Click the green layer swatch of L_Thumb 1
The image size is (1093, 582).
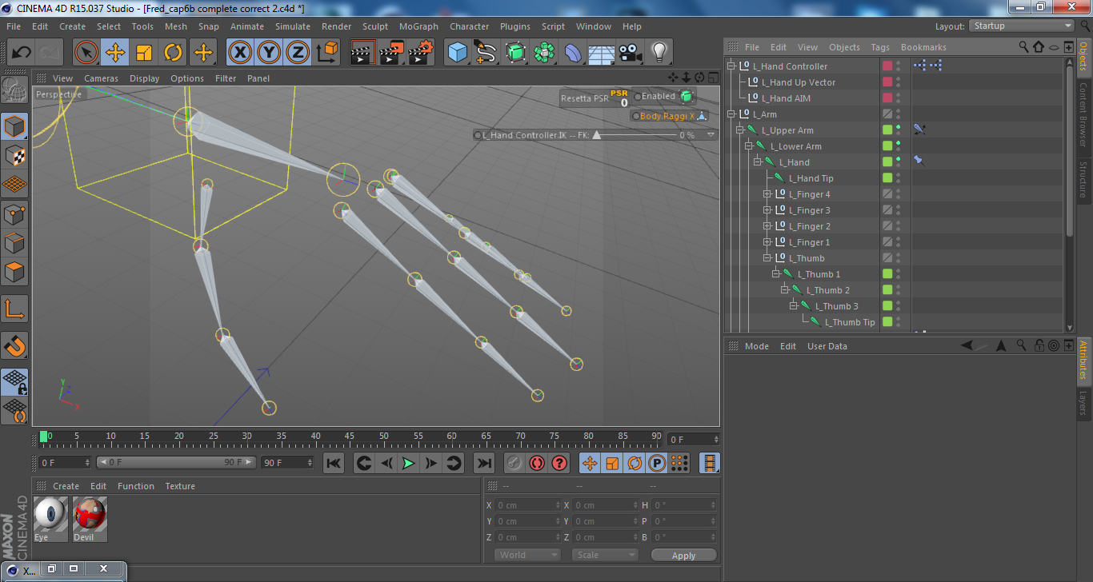pyautogui.click(x=887, y=274)
